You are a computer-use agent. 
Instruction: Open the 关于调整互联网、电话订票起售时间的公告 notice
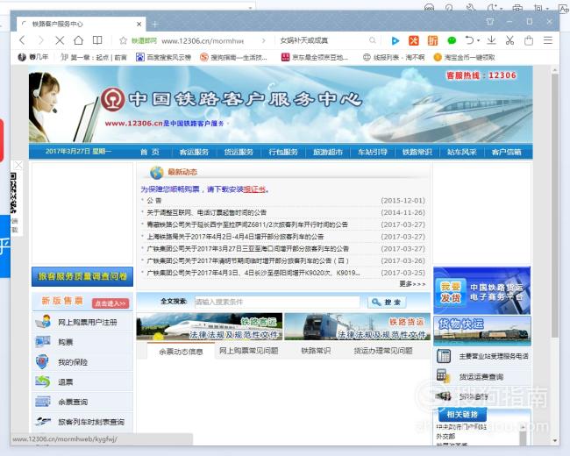(x=206, y=212)
